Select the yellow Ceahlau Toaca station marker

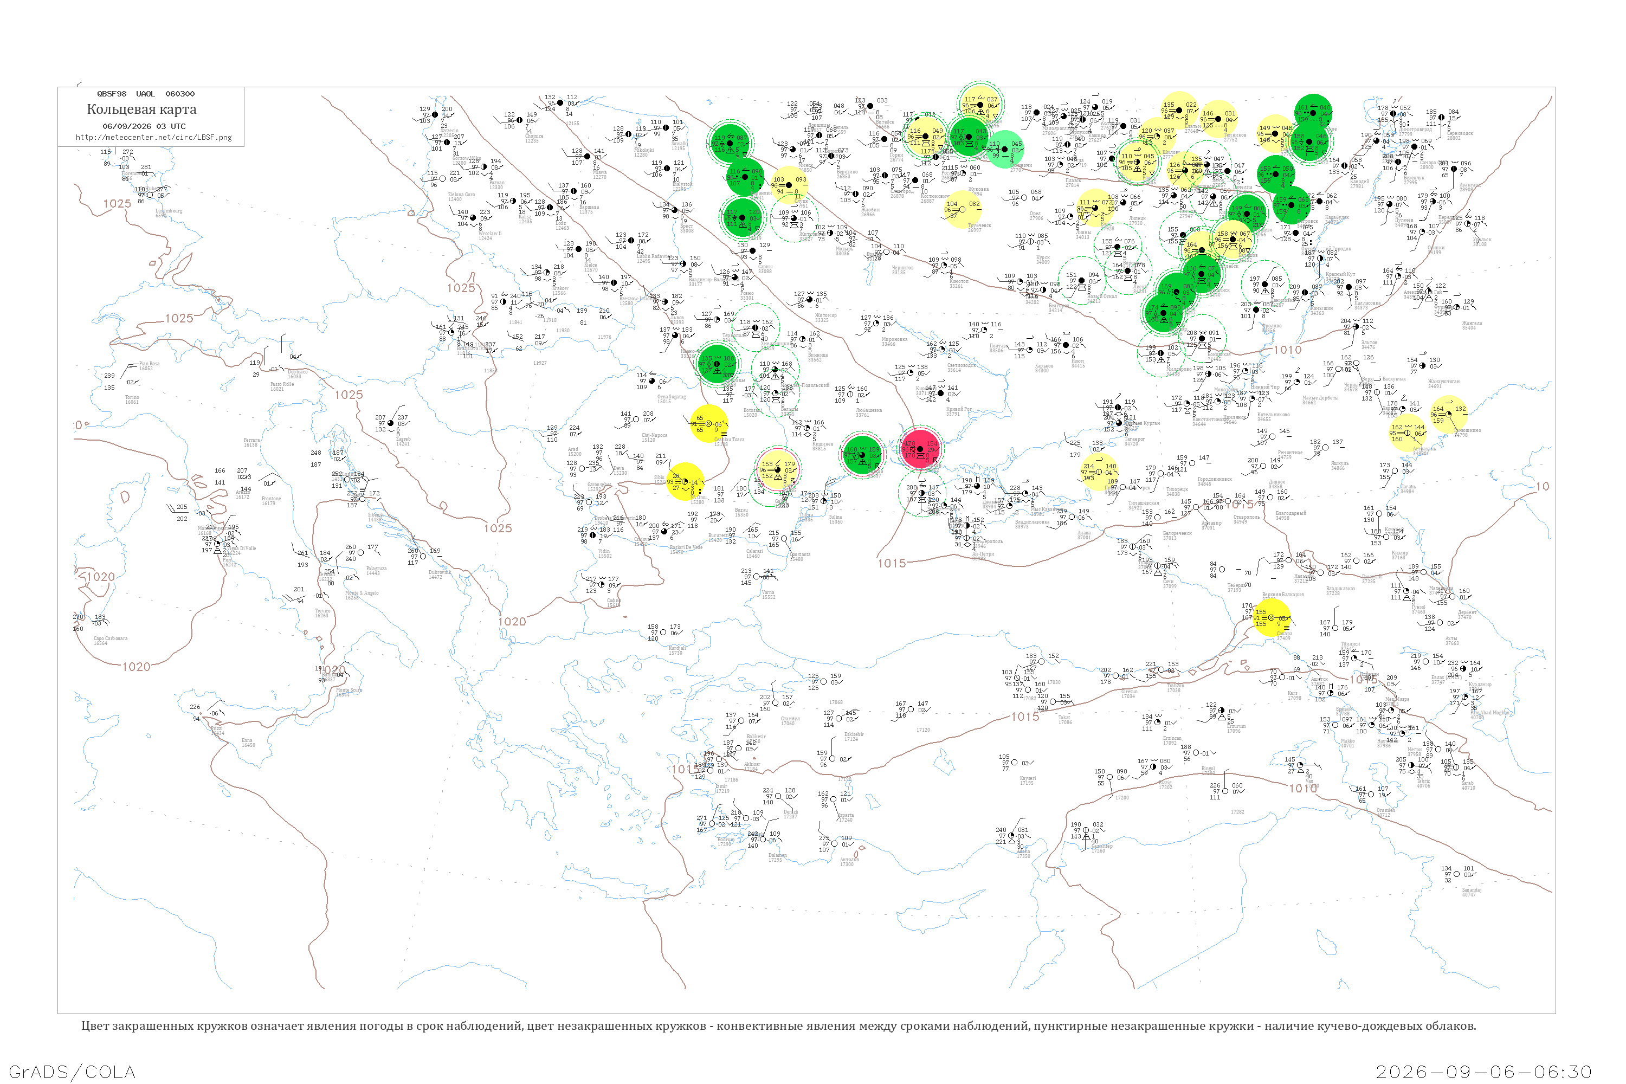point(708,424)
